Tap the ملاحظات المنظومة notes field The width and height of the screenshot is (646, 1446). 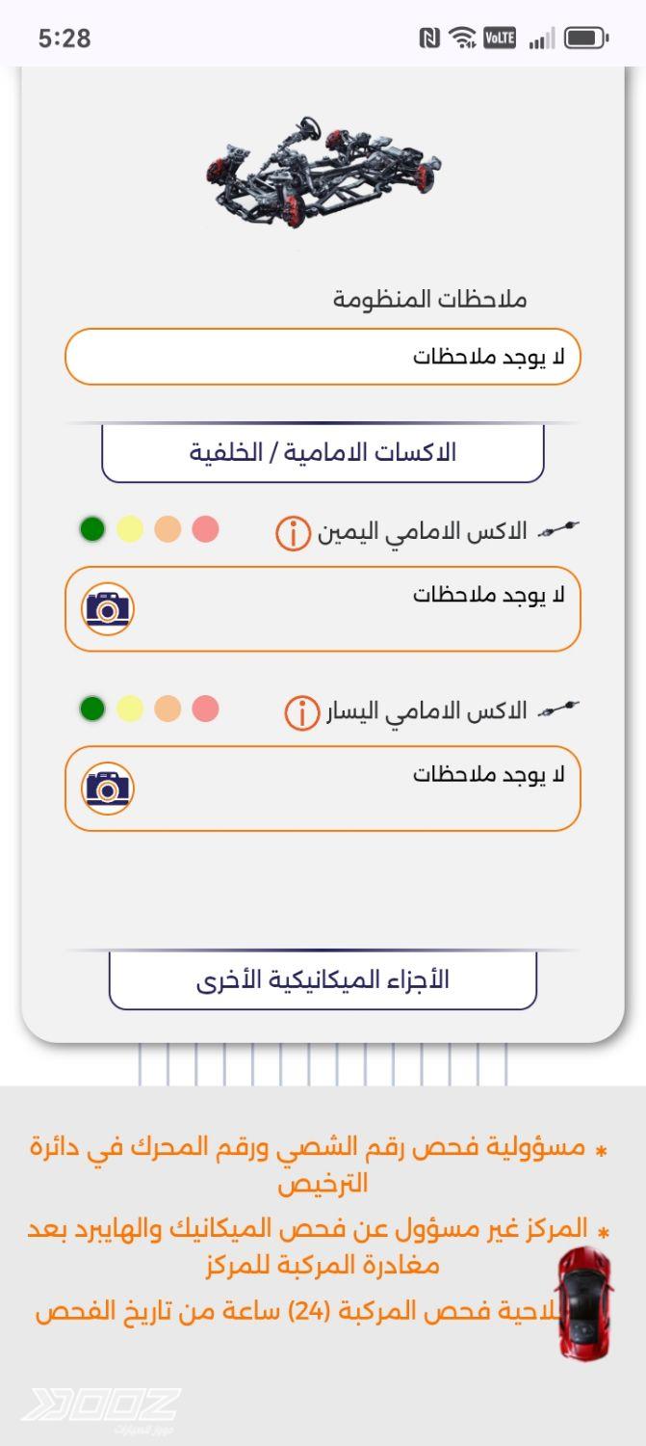[323, 357]
